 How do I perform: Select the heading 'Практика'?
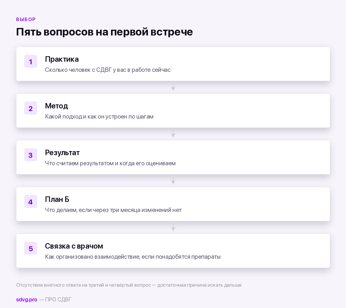click(x=62, y=59)
